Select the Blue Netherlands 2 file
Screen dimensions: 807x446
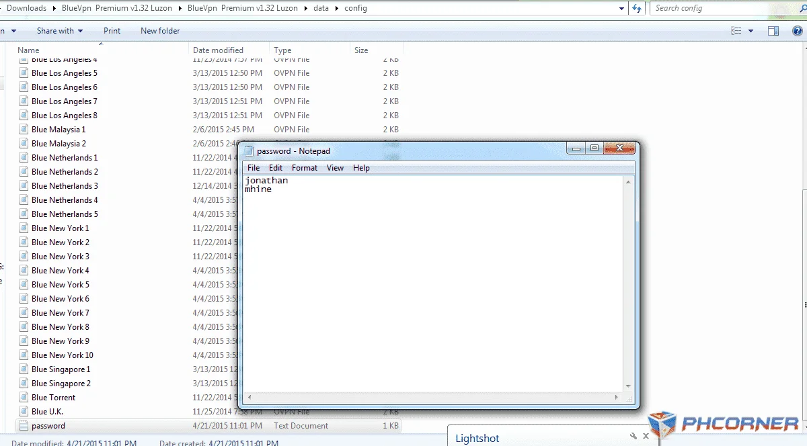pos(65,172)
